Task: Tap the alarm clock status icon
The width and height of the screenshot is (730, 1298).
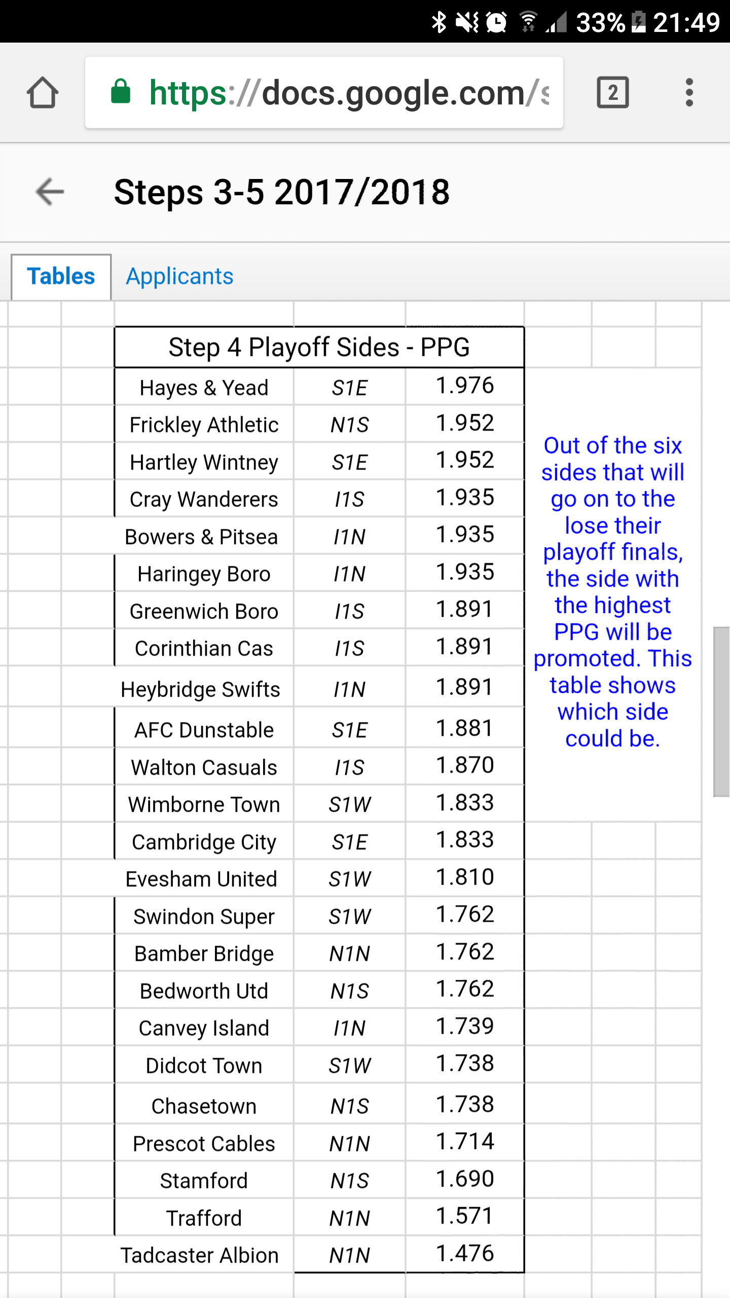Action: pos(496,22)
